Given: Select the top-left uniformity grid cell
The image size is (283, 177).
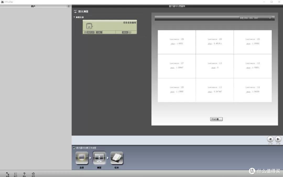Looking at the screenshot, I should coord(177,42).
